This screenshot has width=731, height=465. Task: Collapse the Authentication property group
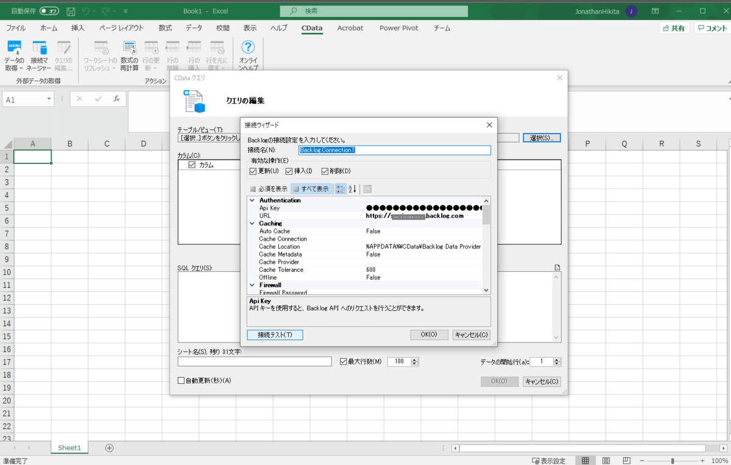252,201
